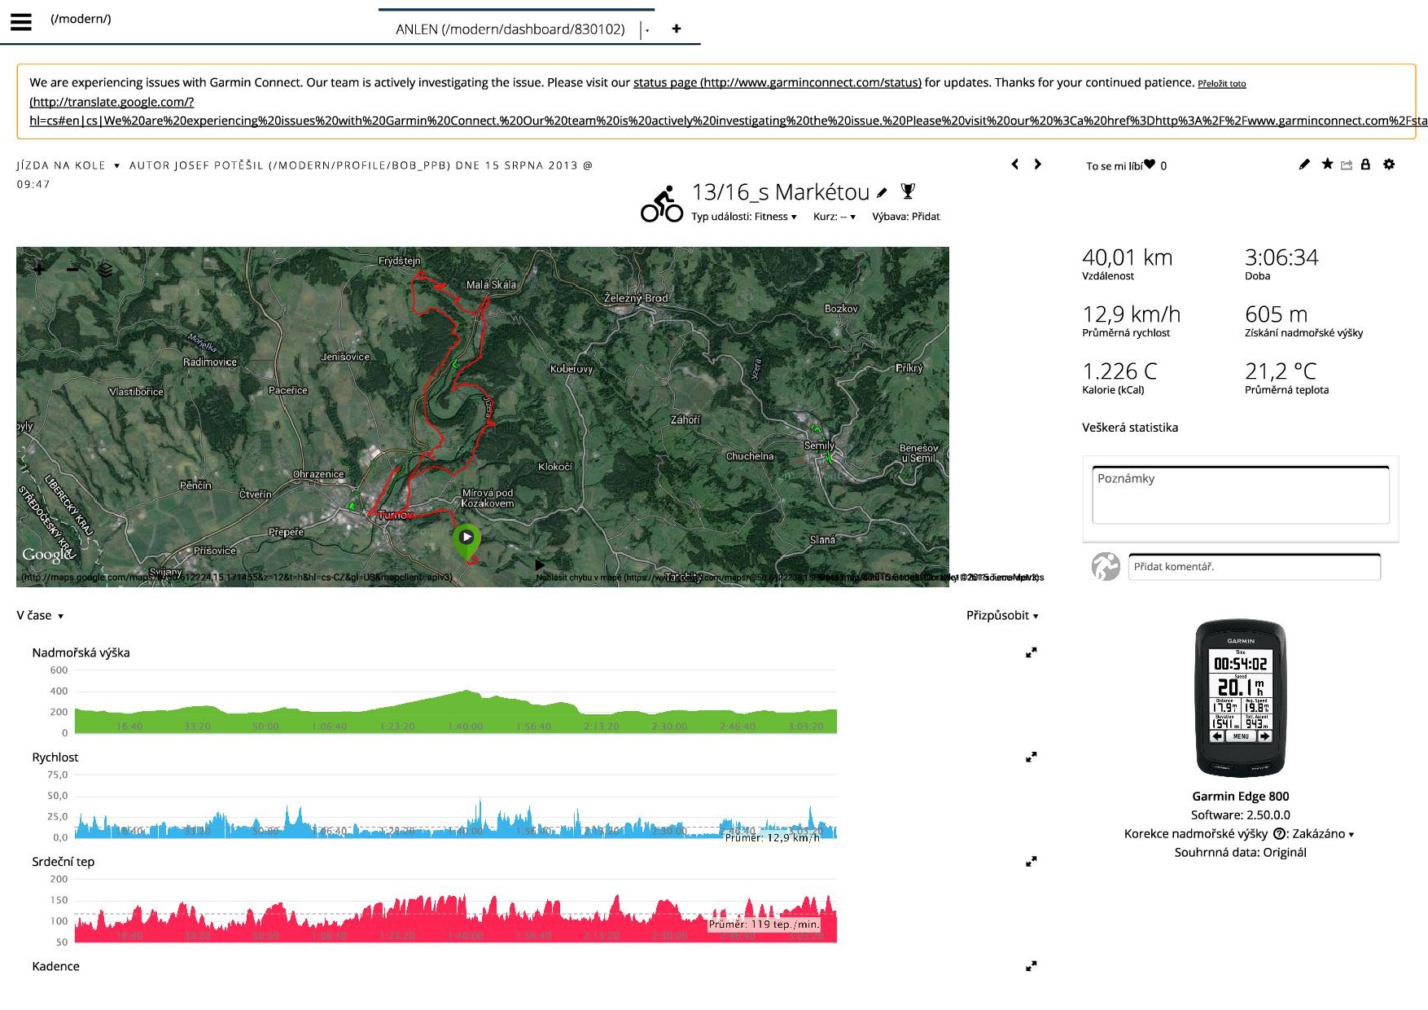Click into the Přidat komentář field
Viewport: 1428px width, 1010px height.
[1254, 567]
